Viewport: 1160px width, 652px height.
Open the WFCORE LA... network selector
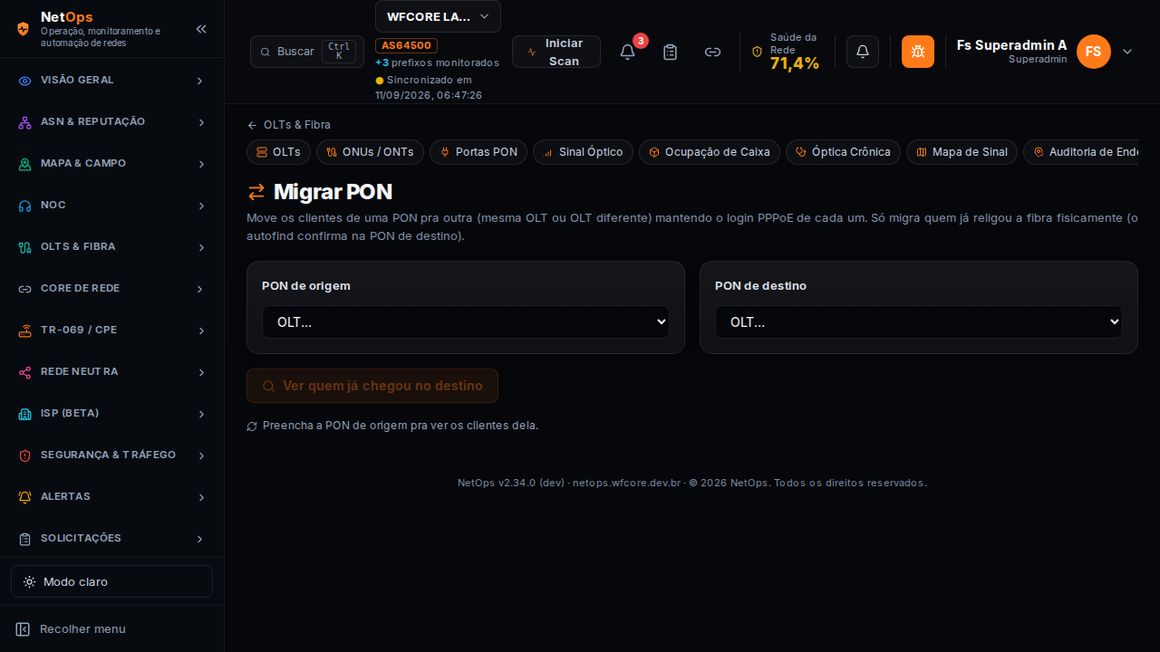coord(438,16)
